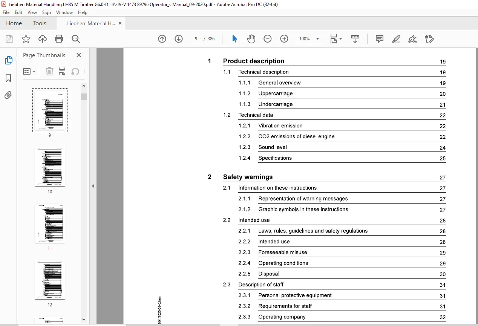This screenshot has height=326, width=478.
Task: Click the Sound level entry
Action: 273,147
